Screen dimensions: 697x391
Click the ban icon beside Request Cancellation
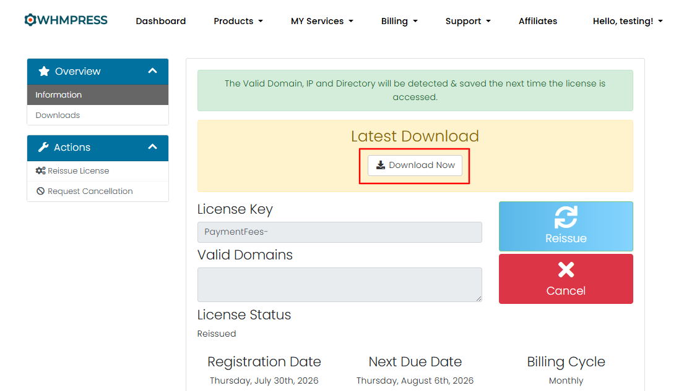tap(40, 191)
